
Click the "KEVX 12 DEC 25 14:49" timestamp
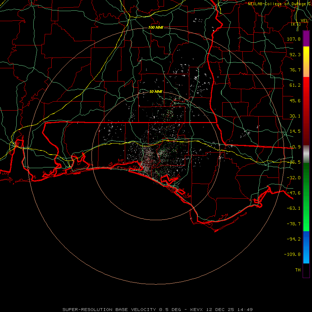[x=222, y=310]
